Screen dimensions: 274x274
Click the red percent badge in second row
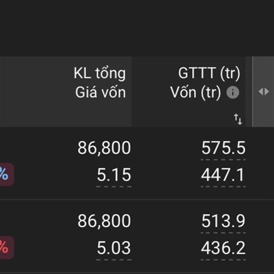coord(6,247)
